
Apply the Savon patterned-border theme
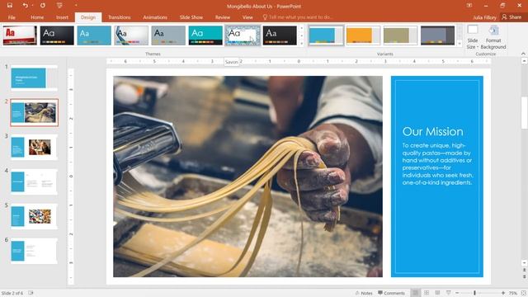(243, 35)
